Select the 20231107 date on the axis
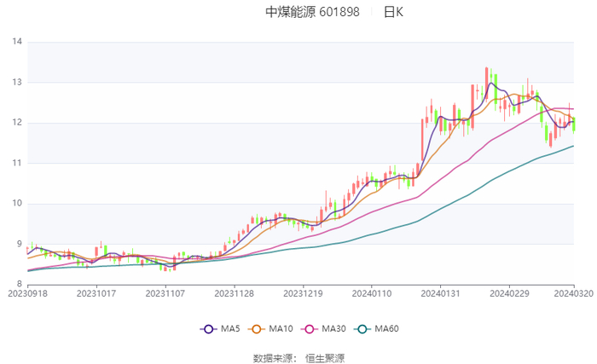The height and width of the screenshot is (364, 597). click(x=165, y=293)
